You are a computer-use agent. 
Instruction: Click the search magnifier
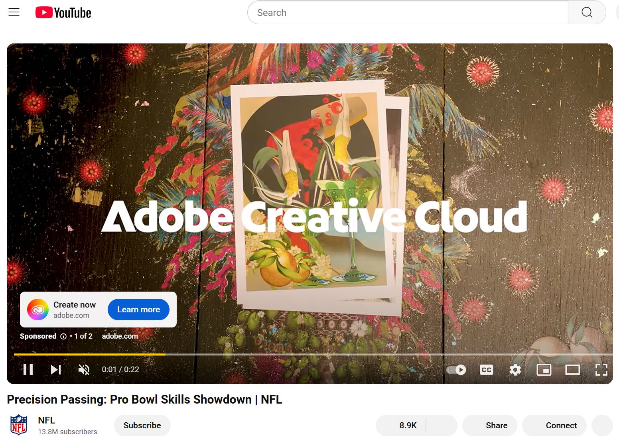pyautogui.click(x=586, y=12)
